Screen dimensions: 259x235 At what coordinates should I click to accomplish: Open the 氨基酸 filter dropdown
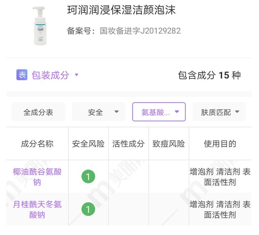[159, 112]
